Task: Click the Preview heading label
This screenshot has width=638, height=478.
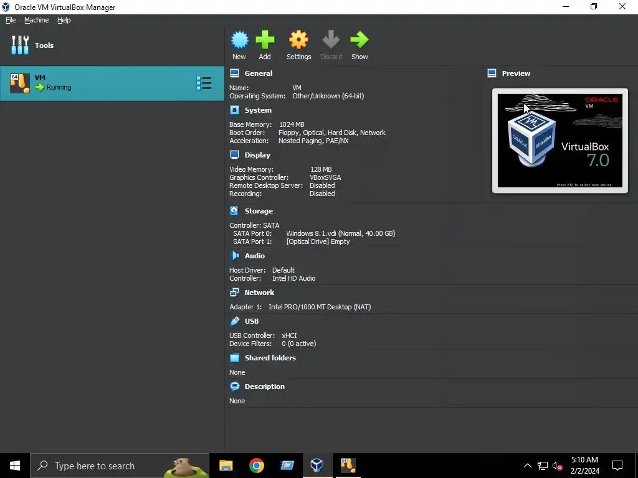Action: [516, 73]
